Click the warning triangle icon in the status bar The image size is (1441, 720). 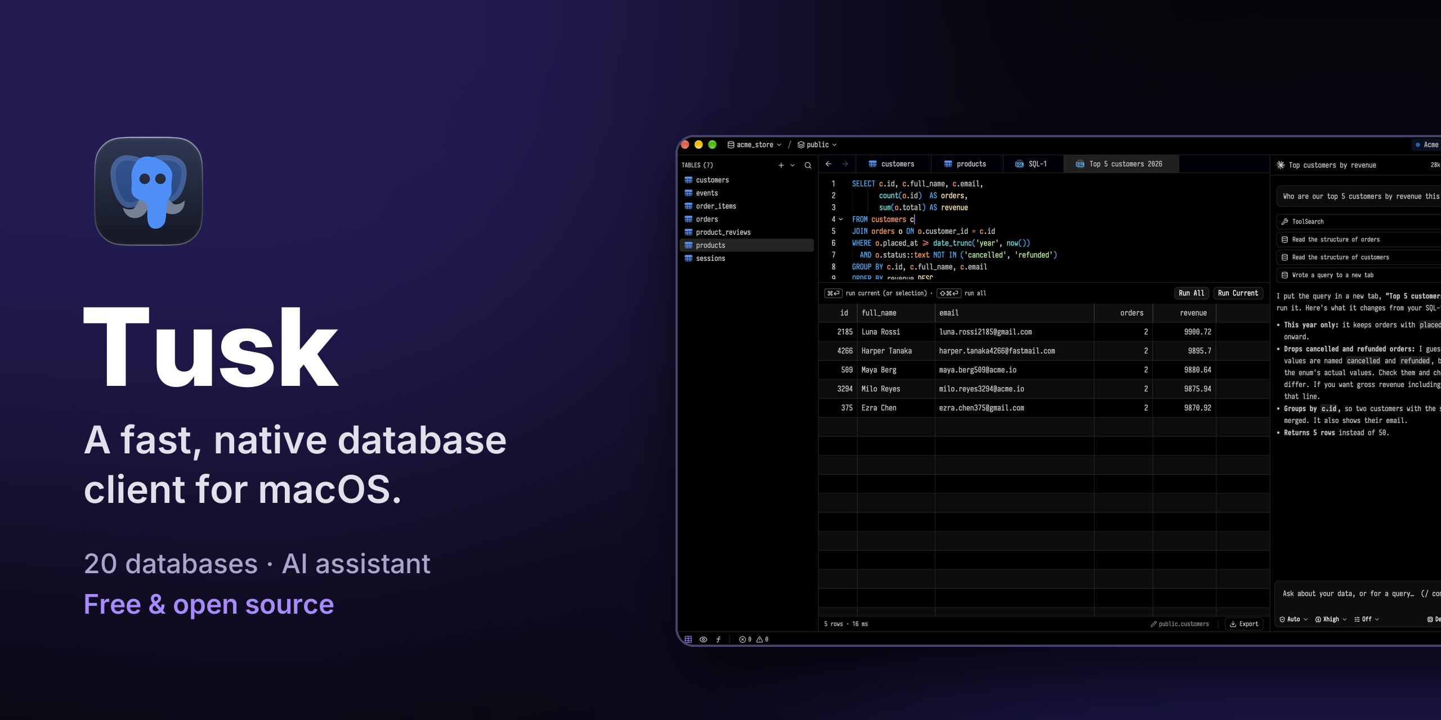click(x=759, y=640)
